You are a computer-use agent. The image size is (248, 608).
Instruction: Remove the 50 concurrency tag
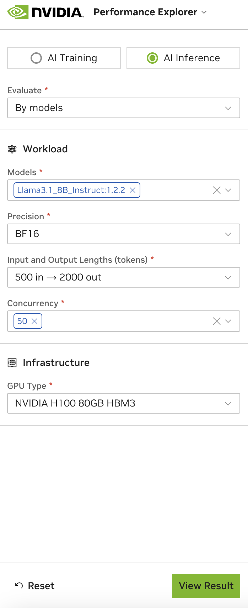[x=34, y=321]
